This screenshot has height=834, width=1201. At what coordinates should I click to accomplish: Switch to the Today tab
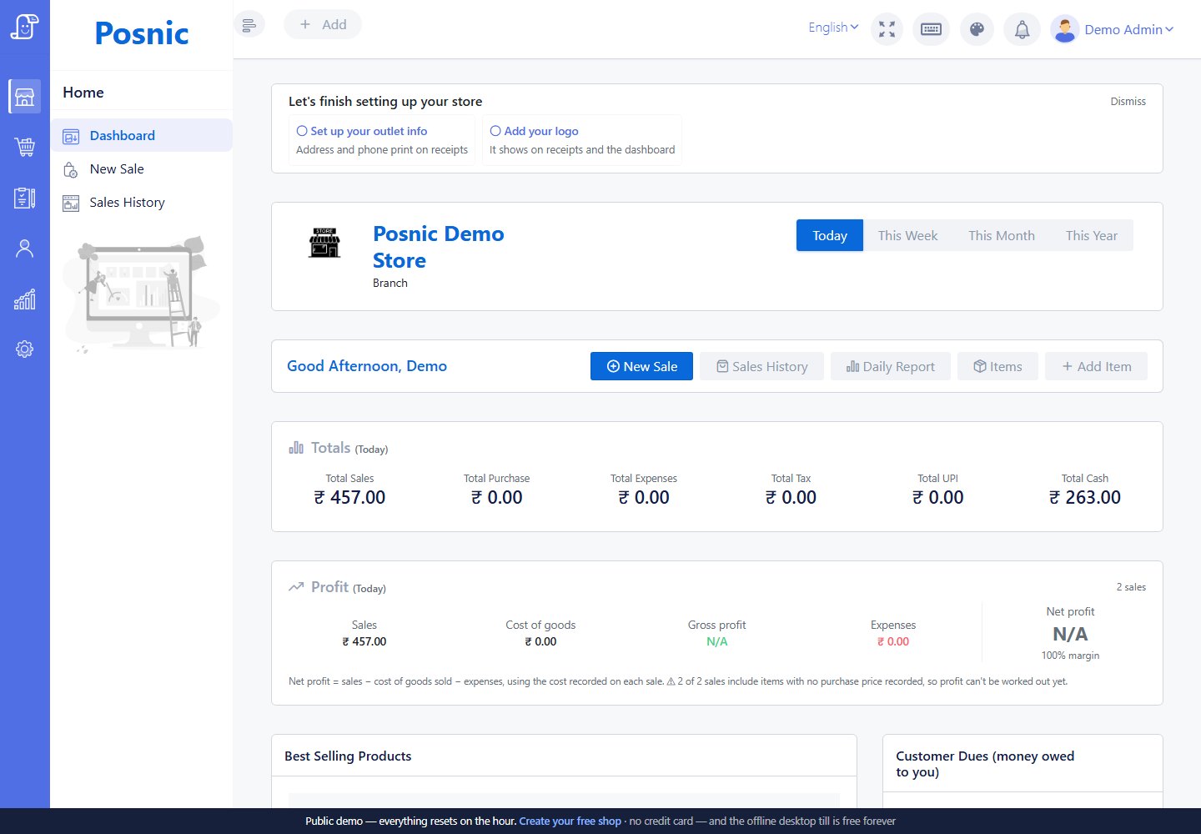pos(830,235)
